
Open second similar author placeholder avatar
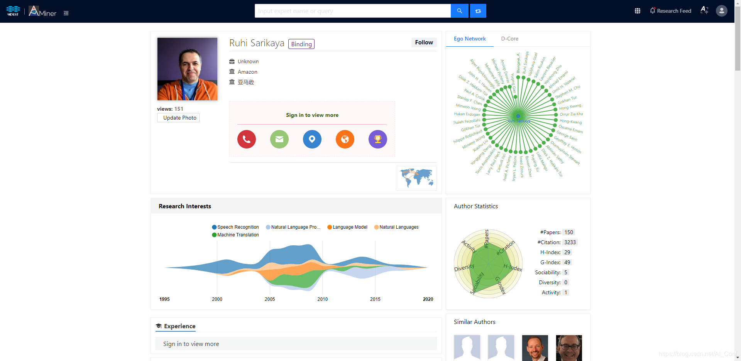pyautogui.click(x=501, y=348)
